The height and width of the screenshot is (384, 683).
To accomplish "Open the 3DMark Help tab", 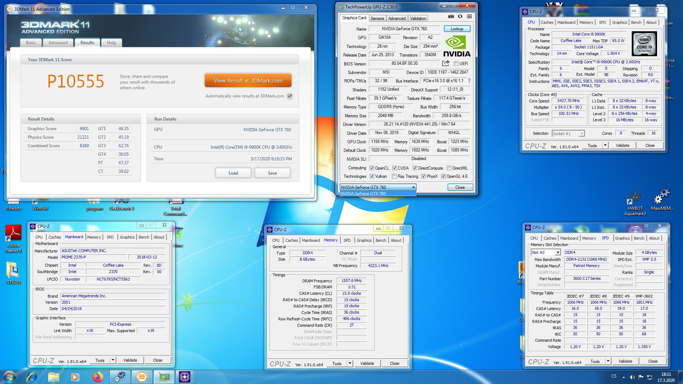I will pos(111,43).
